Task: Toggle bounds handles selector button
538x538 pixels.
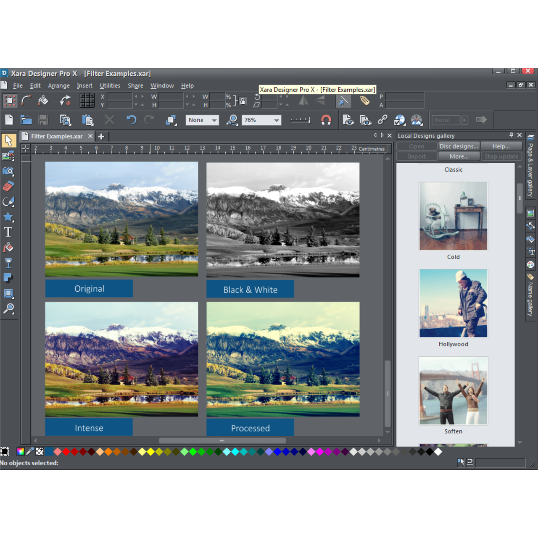Action: (x=9, y=101)
